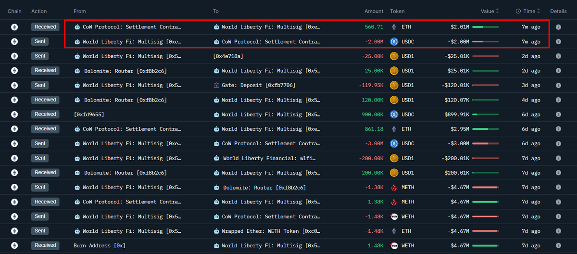This screenshot has width=577, height=254.
Task: Click the -119.95K amount value
Action: pos(371,85)
